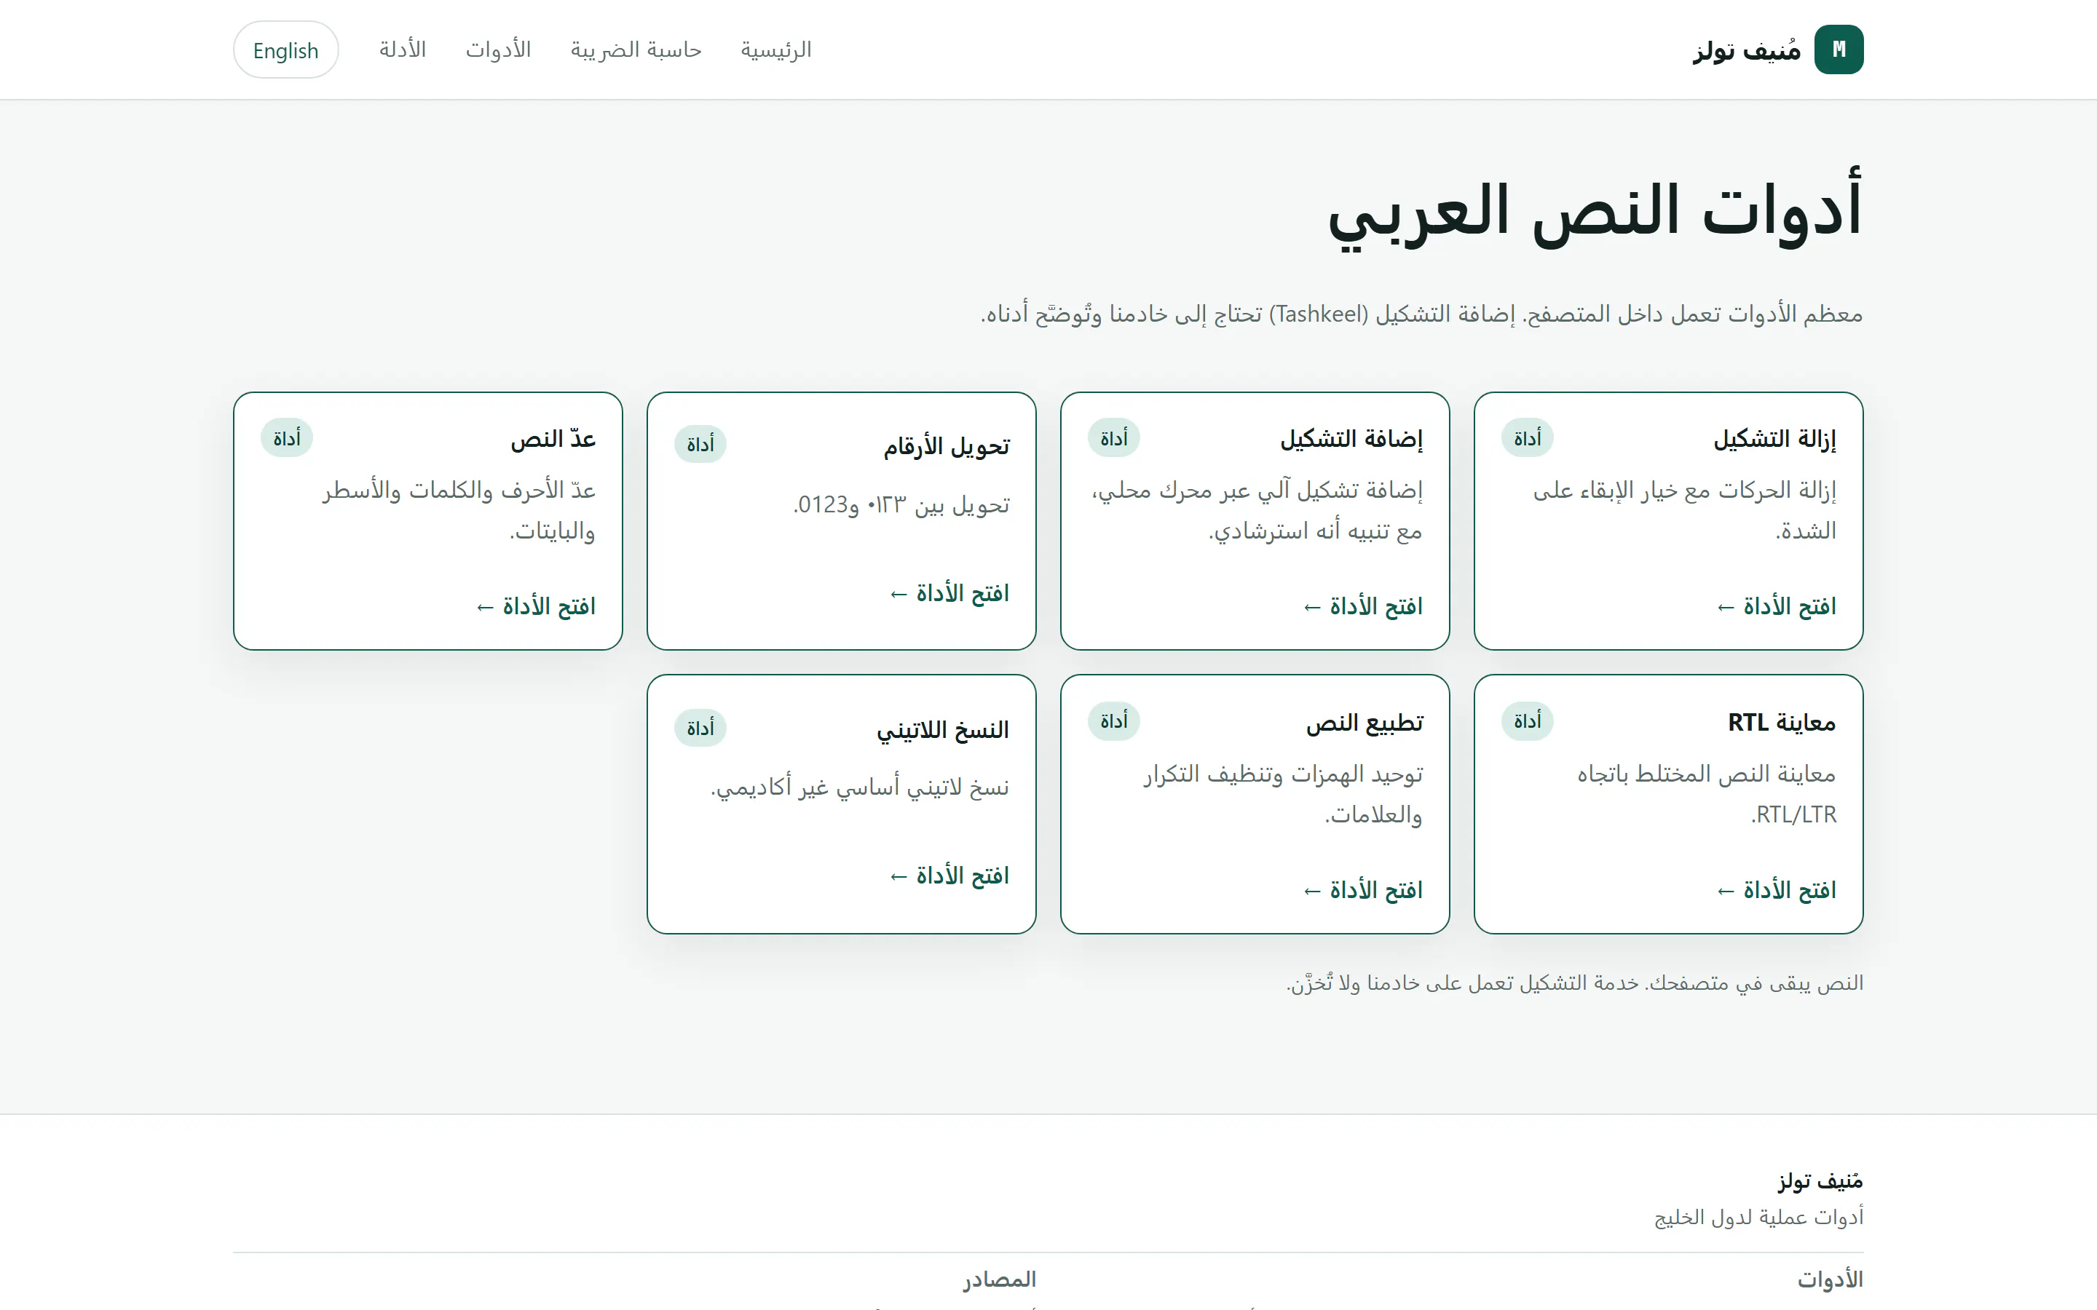Screen dimensions: 2097x1310
Task: Click the footer brand name مُنيف تولز
Action: point(1820,1181)
